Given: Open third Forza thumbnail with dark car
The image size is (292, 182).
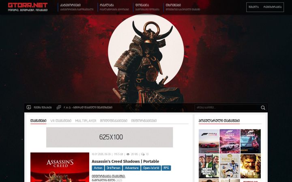Looking at the screenshot, I should 251,141.
